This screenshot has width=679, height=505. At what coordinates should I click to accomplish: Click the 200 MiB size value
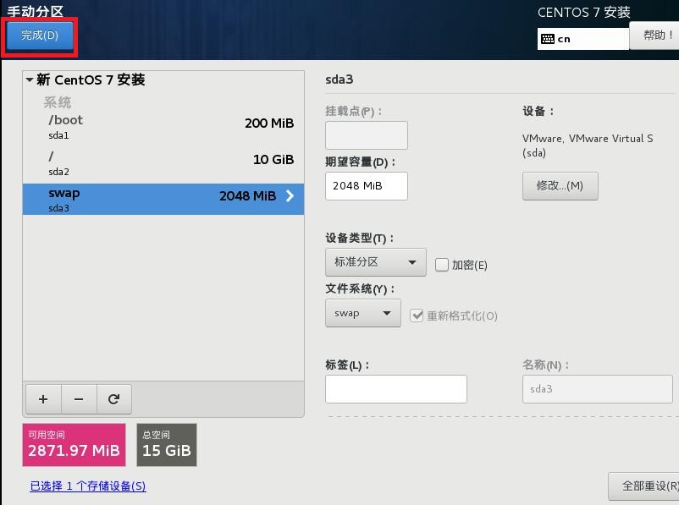(269, 124)
